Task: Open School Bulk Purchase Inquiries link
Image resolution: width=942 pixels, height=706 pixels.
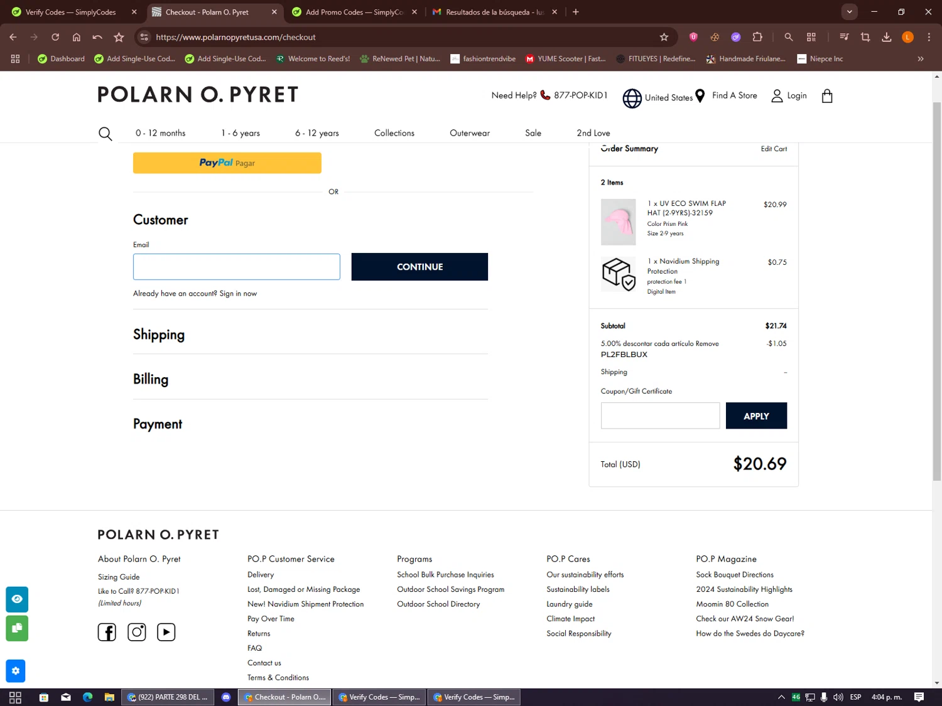Action: tap(445, 575)
